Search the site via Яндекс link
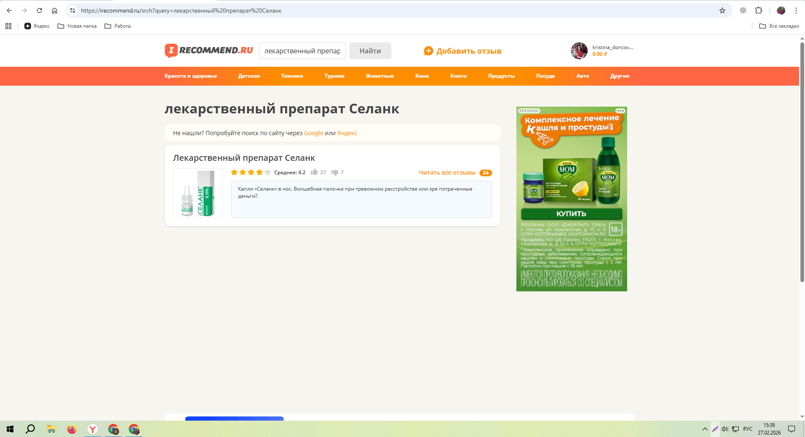The height and width of the screenshot is (437, 805). (x=347, y=133)
